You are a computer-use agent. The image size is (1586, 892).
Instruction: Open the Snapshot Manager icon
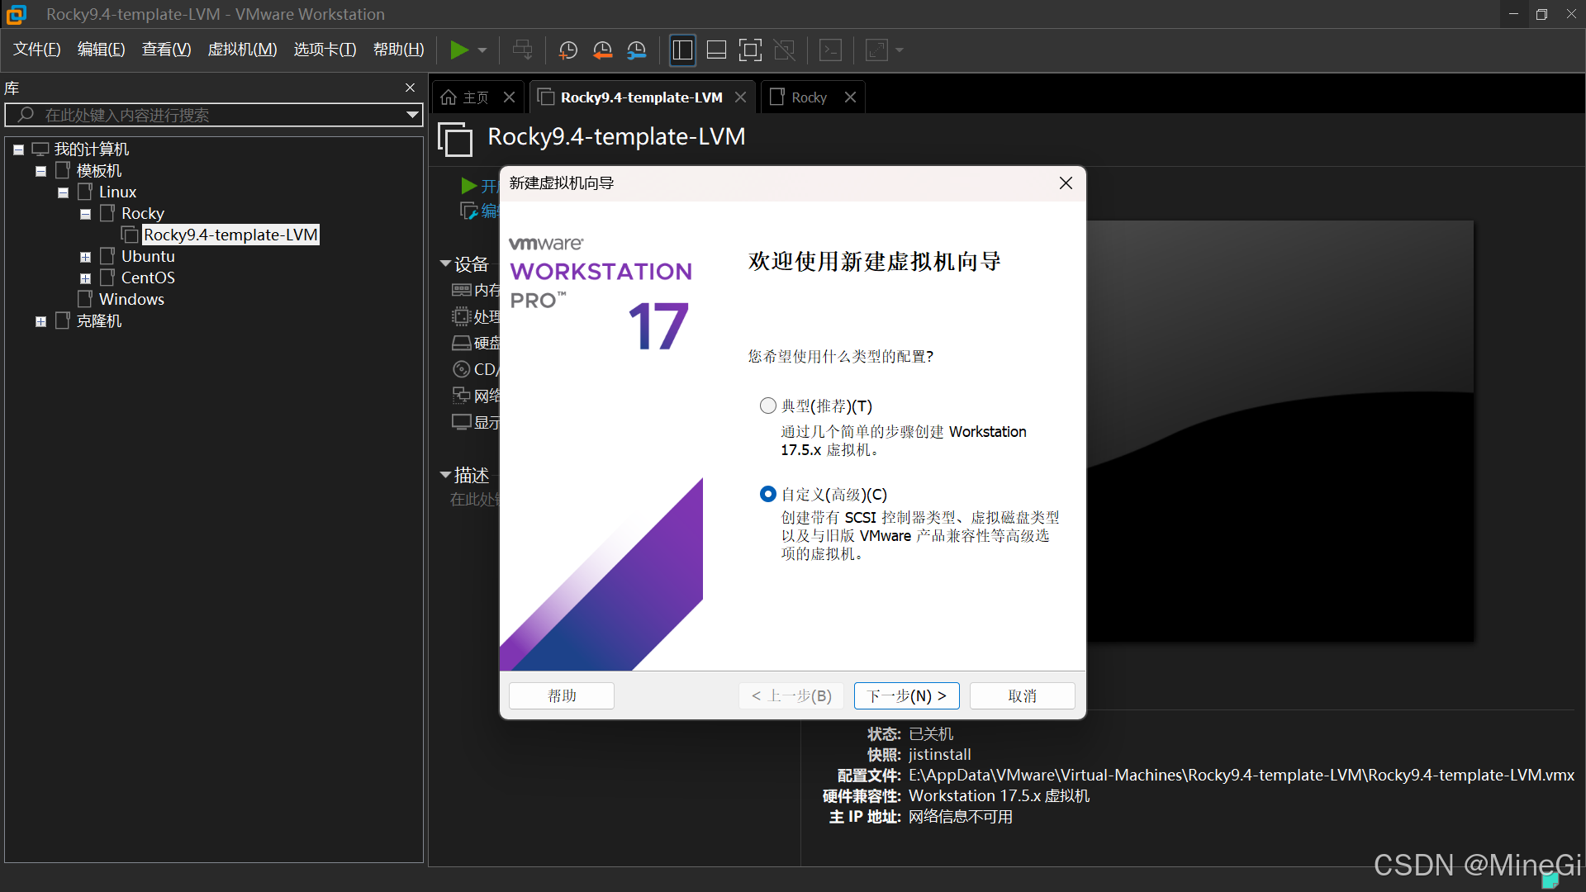tap(636, 50)
